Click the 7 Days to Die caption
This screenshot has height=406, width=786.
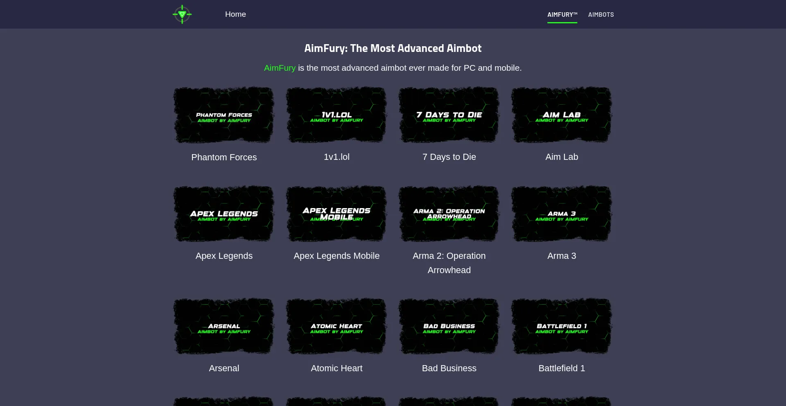tap(449, 157)
